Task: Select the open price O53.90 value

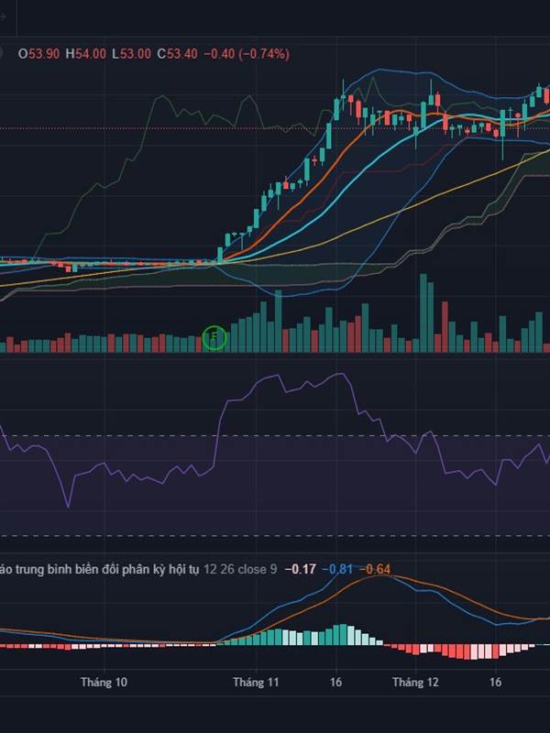Action: 38,54
